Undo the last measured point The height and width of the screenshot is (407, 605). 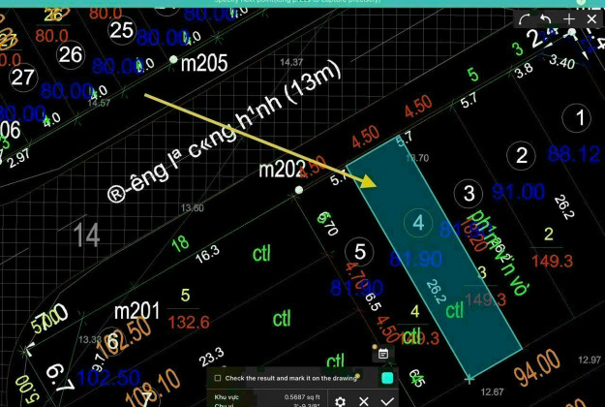tap(545, 19)
